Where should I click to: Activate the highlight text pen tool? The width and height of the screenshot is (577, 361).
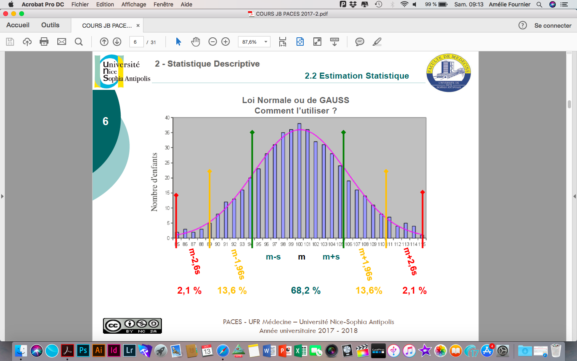377,42
